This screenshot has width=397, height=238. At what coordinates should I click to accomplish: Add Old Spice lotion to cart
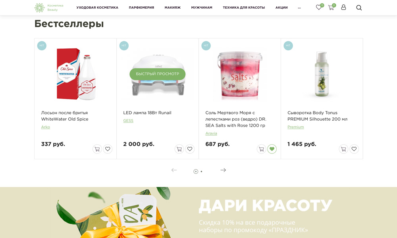[x=97, y=149]
